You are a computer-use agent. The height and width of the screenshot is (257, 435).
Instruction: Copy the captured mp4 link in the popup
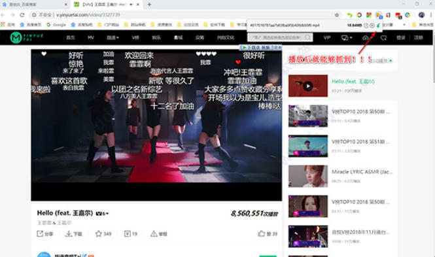[x=366, y=26]
